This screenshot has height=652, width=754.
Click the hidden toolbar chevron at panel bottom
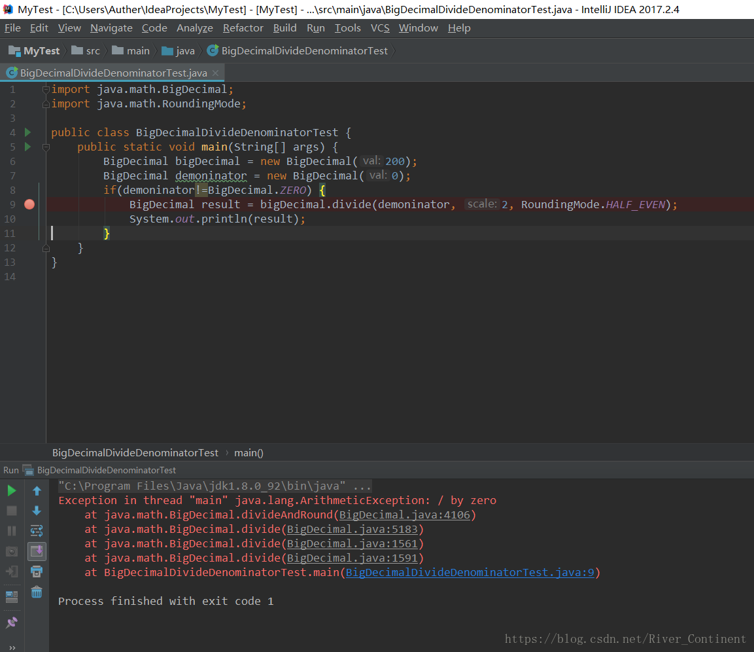click(x=11, y=647)
